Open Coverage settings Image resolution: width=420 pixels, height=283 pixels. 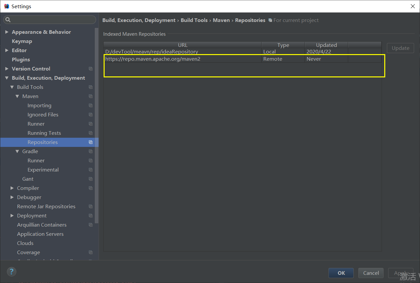[29, 253]
